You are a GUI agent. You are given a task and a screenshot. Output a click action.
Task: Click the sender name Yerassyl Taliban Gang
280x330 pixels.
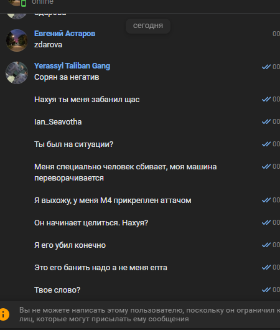(x=72, y=66)
